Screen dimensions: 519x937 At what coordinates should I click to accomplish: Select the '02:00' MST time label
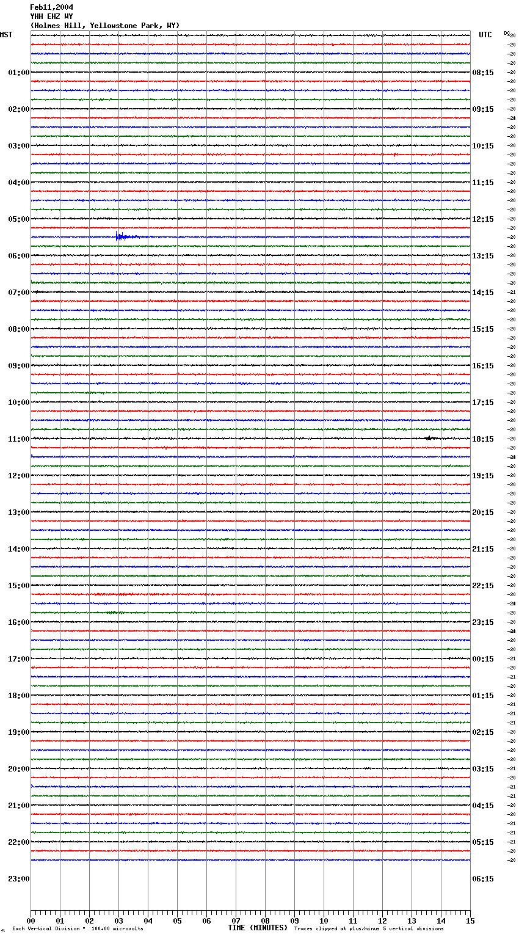click(x=19, y=109)
